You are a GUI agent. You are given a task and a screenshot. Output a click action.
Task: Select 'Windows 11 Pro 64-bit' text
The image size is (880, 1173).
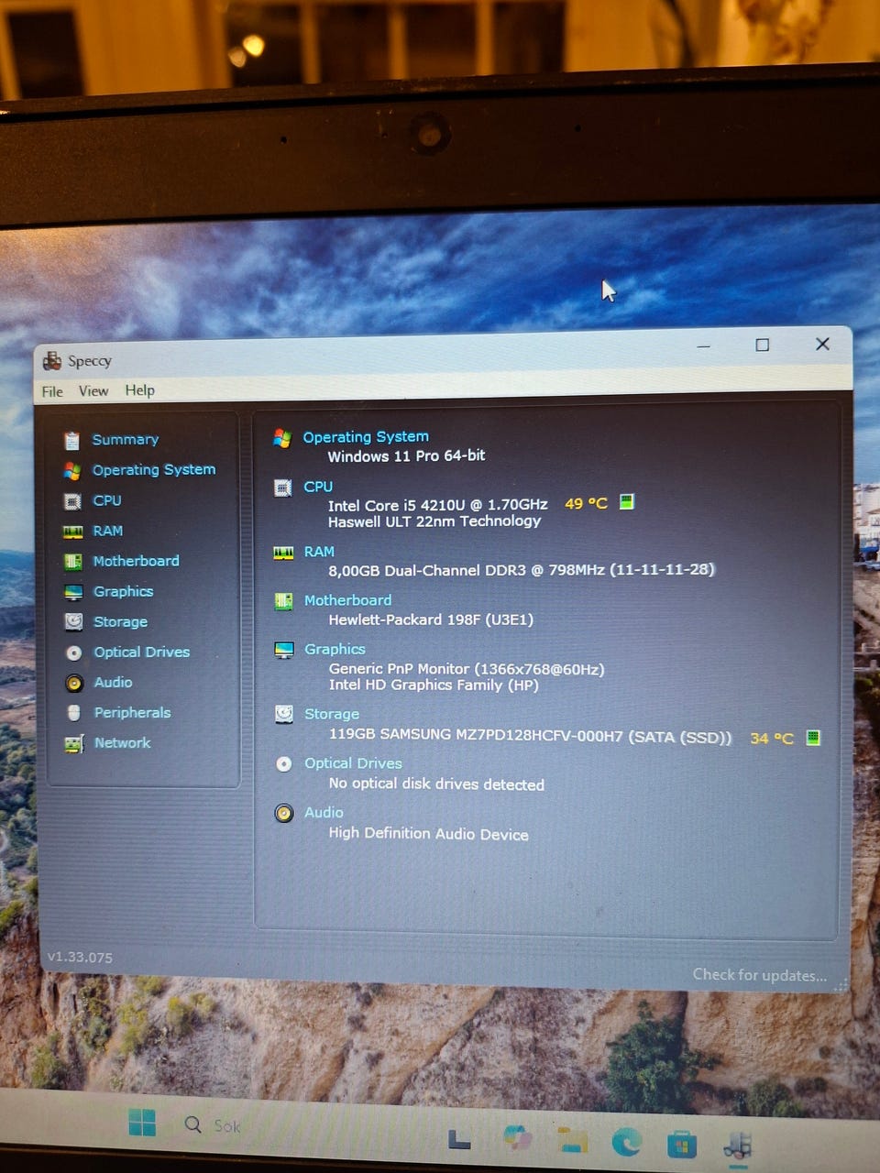406,455
